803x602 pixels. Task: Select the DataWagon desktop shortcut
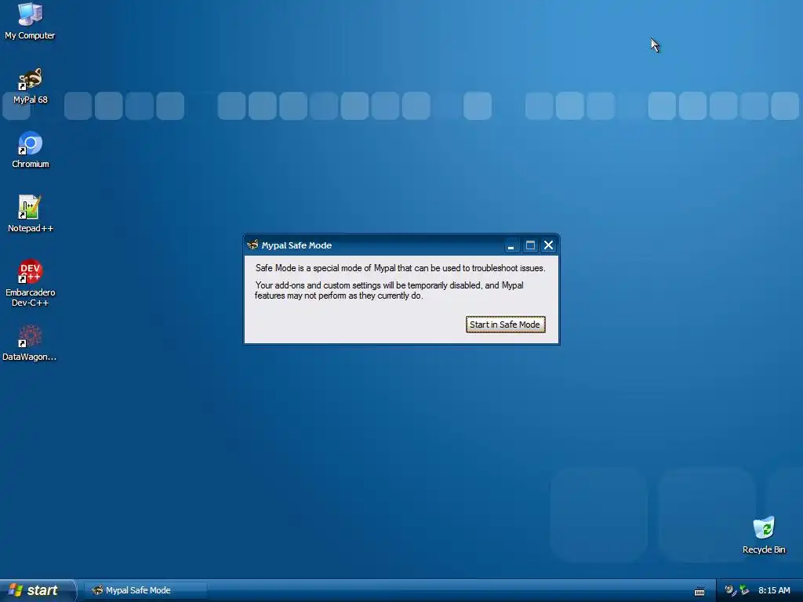coord(30,343)
